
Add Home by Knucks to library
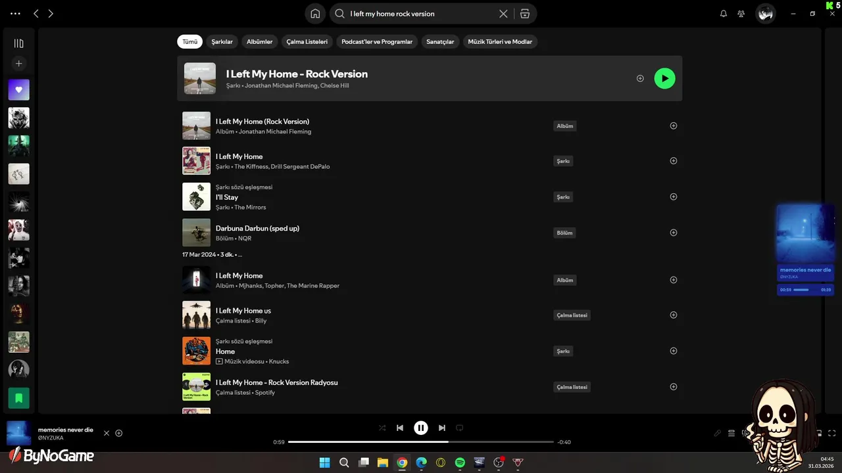[673, 351]
